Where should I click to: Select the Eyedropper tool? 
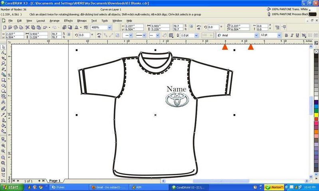3,115
